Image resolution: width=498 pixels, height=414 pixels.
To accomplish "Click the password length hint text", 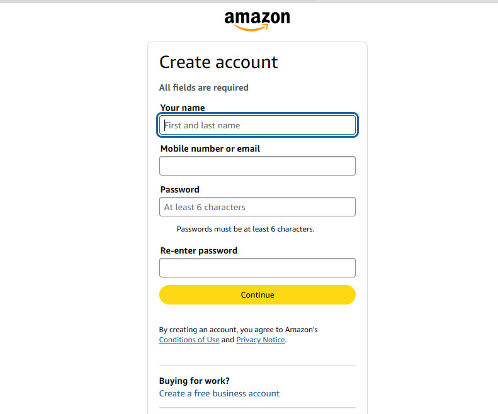I will click(x=245, y=229).
